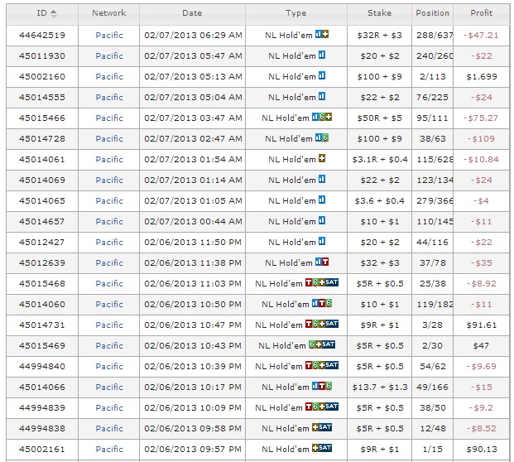Screen dimensions: 514x462
Task: Open Pacific link for tournament 44642519
Action: pos(109,36)
